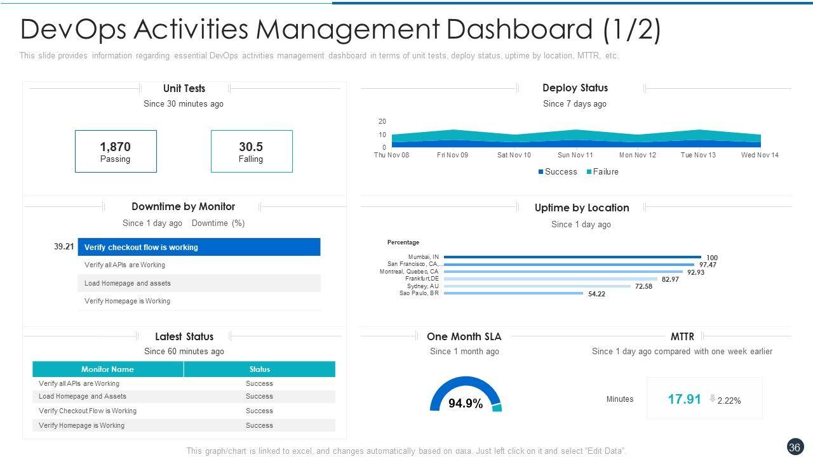Click Verify Homepage is Working downtime row
Image resolution: width=813 pixels, height=457 pixels.
pyautogui.click(x=199, y=301)
